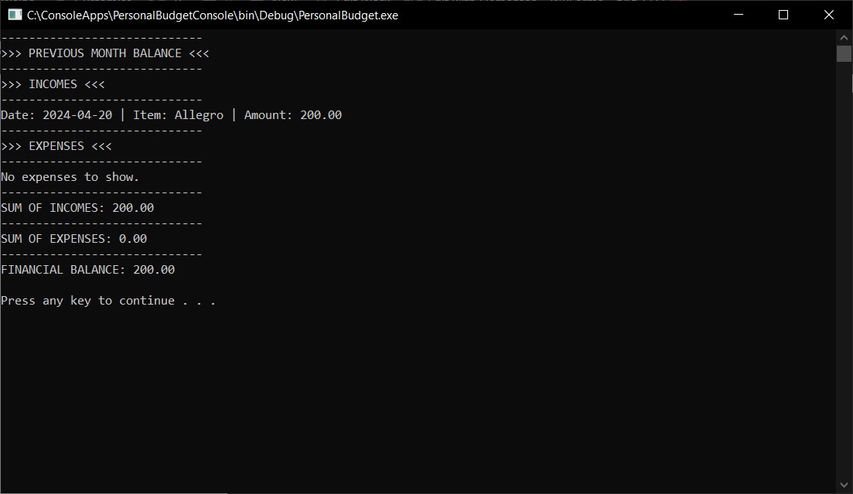Click the Allegro item name

tap(199, 115)
